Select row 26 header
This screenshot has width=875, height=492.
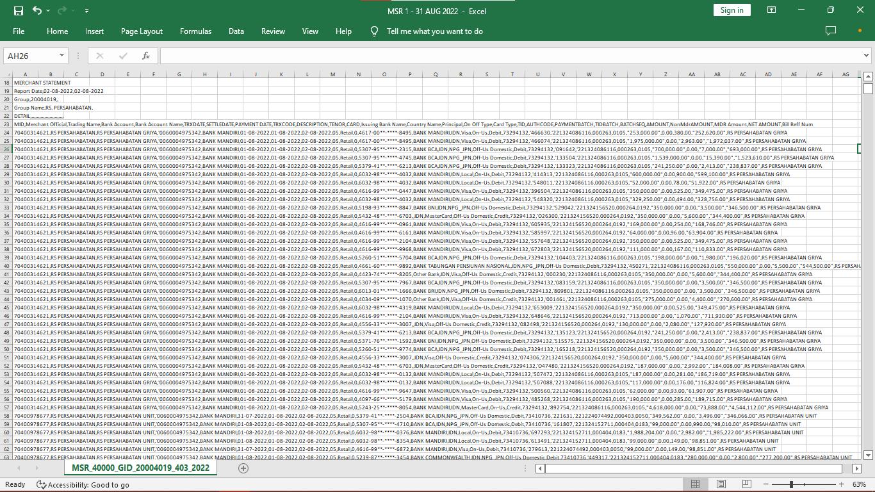7,149
